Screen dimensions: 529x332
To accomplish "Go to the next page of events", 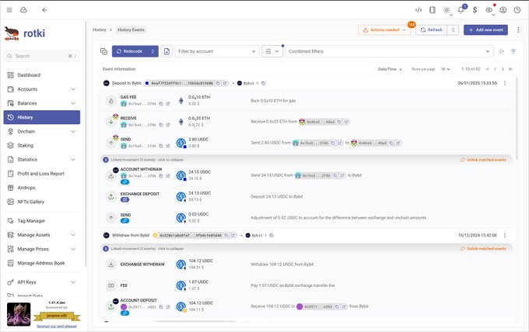I will tap(503, 69).
